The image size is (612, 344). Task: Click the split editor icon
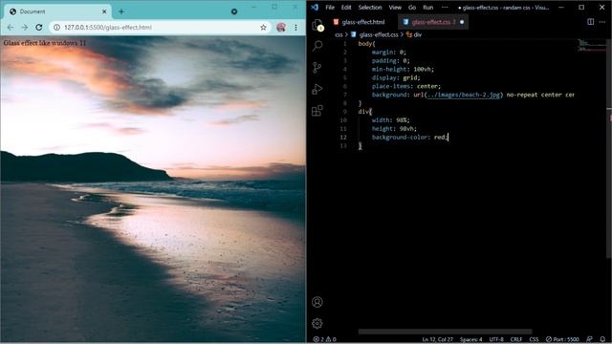591,22
